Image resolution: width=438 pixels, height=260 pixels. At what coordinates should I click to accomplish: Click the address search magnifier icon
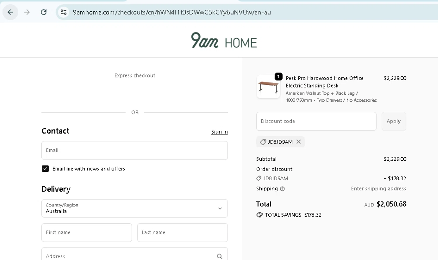(220, 256)
